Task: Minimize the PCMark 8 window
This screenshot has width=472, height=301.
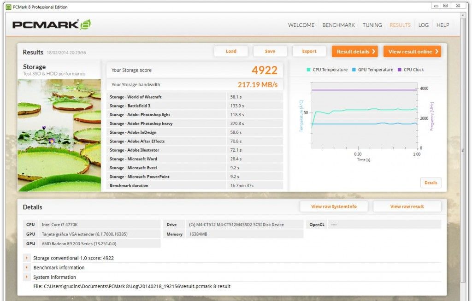Action: [436, 6]
